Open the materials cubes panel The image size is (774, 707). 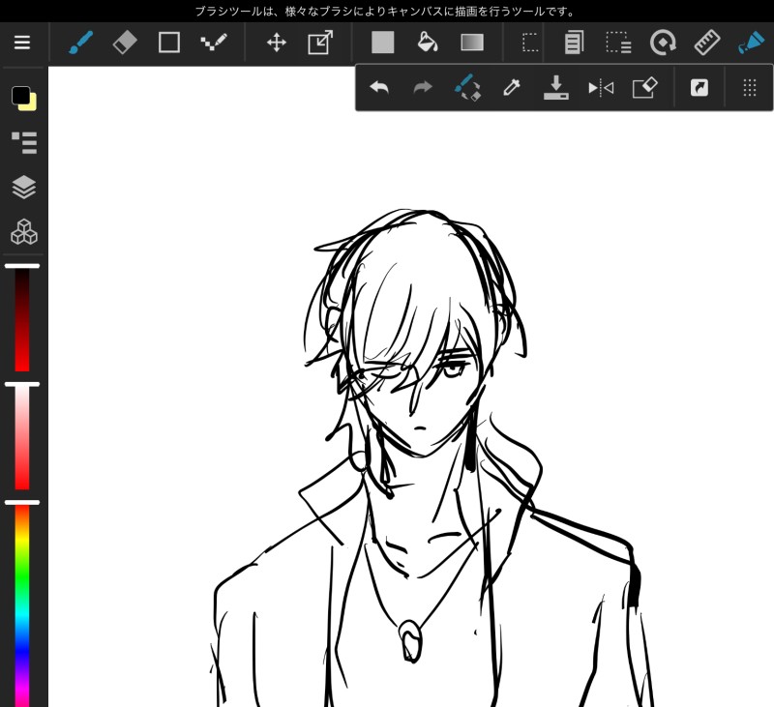[23, 232]
